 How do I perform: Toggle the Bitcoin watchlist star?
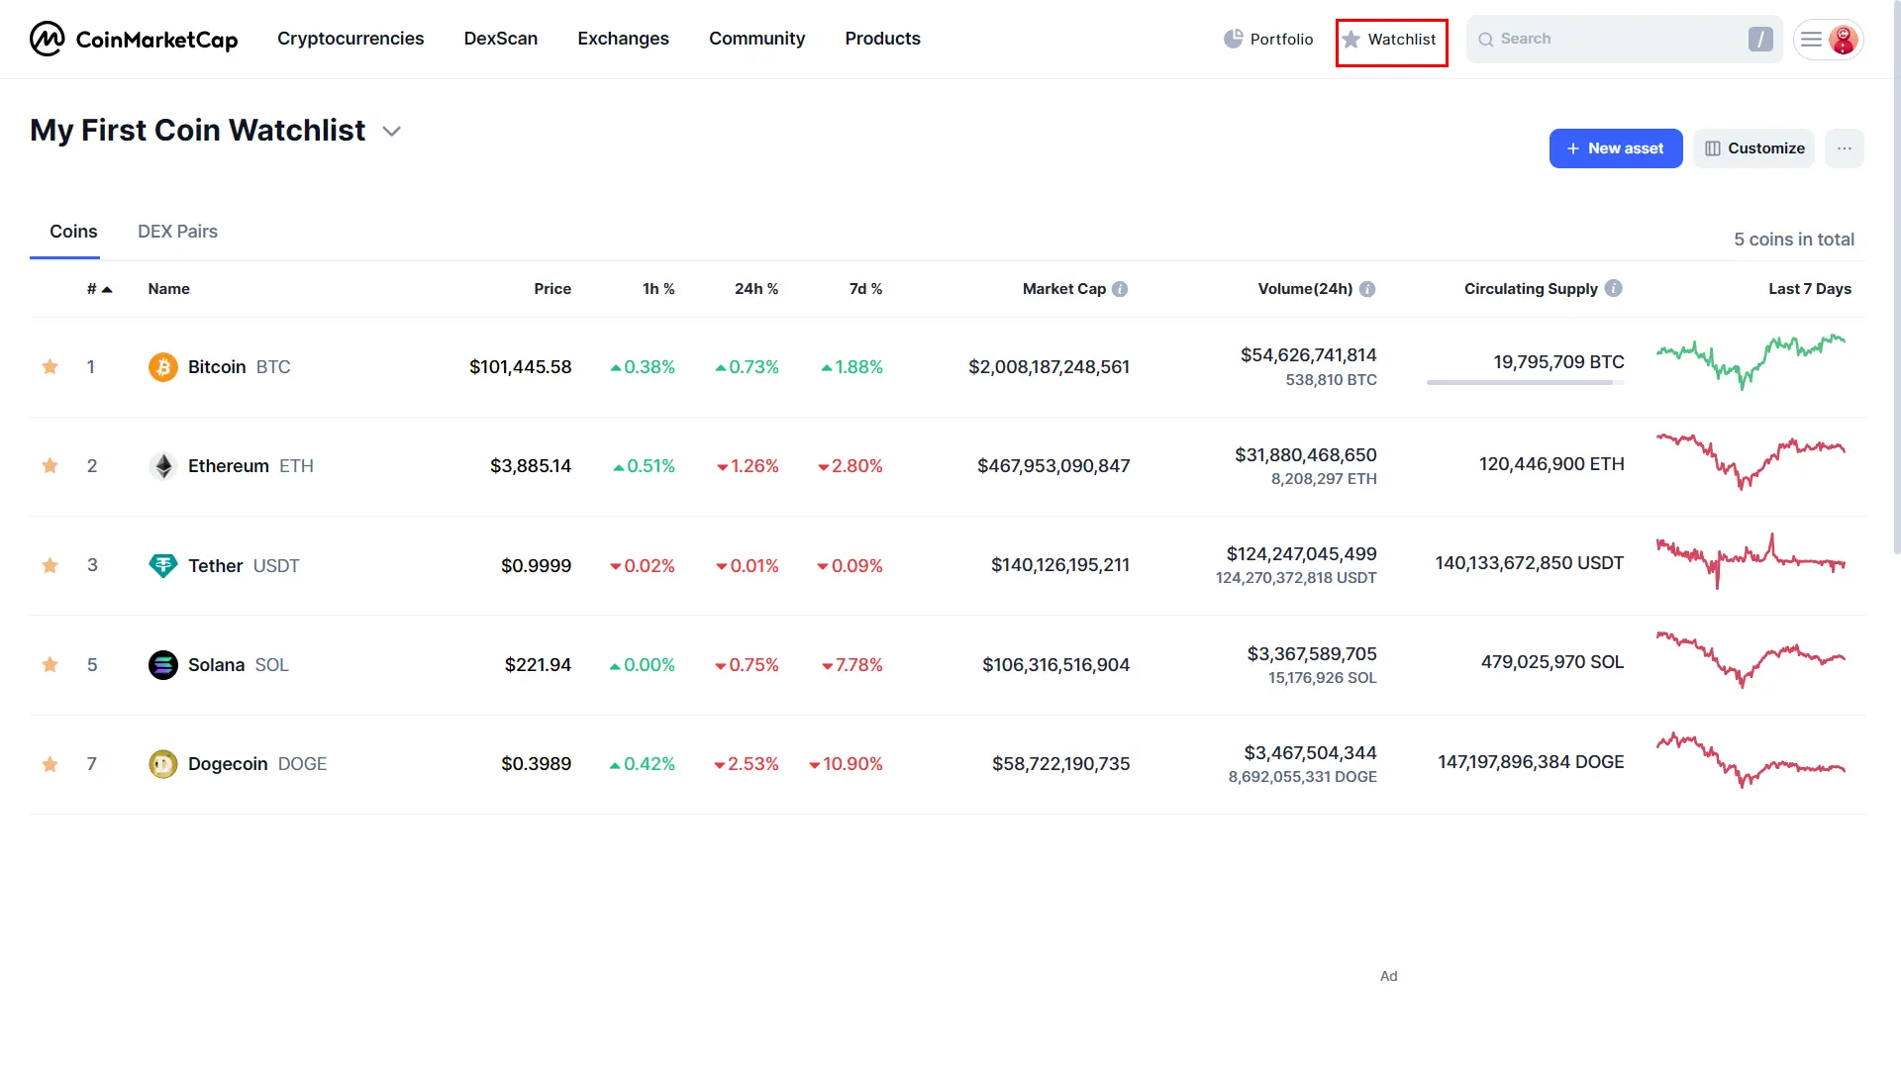[x=50, y=367]
